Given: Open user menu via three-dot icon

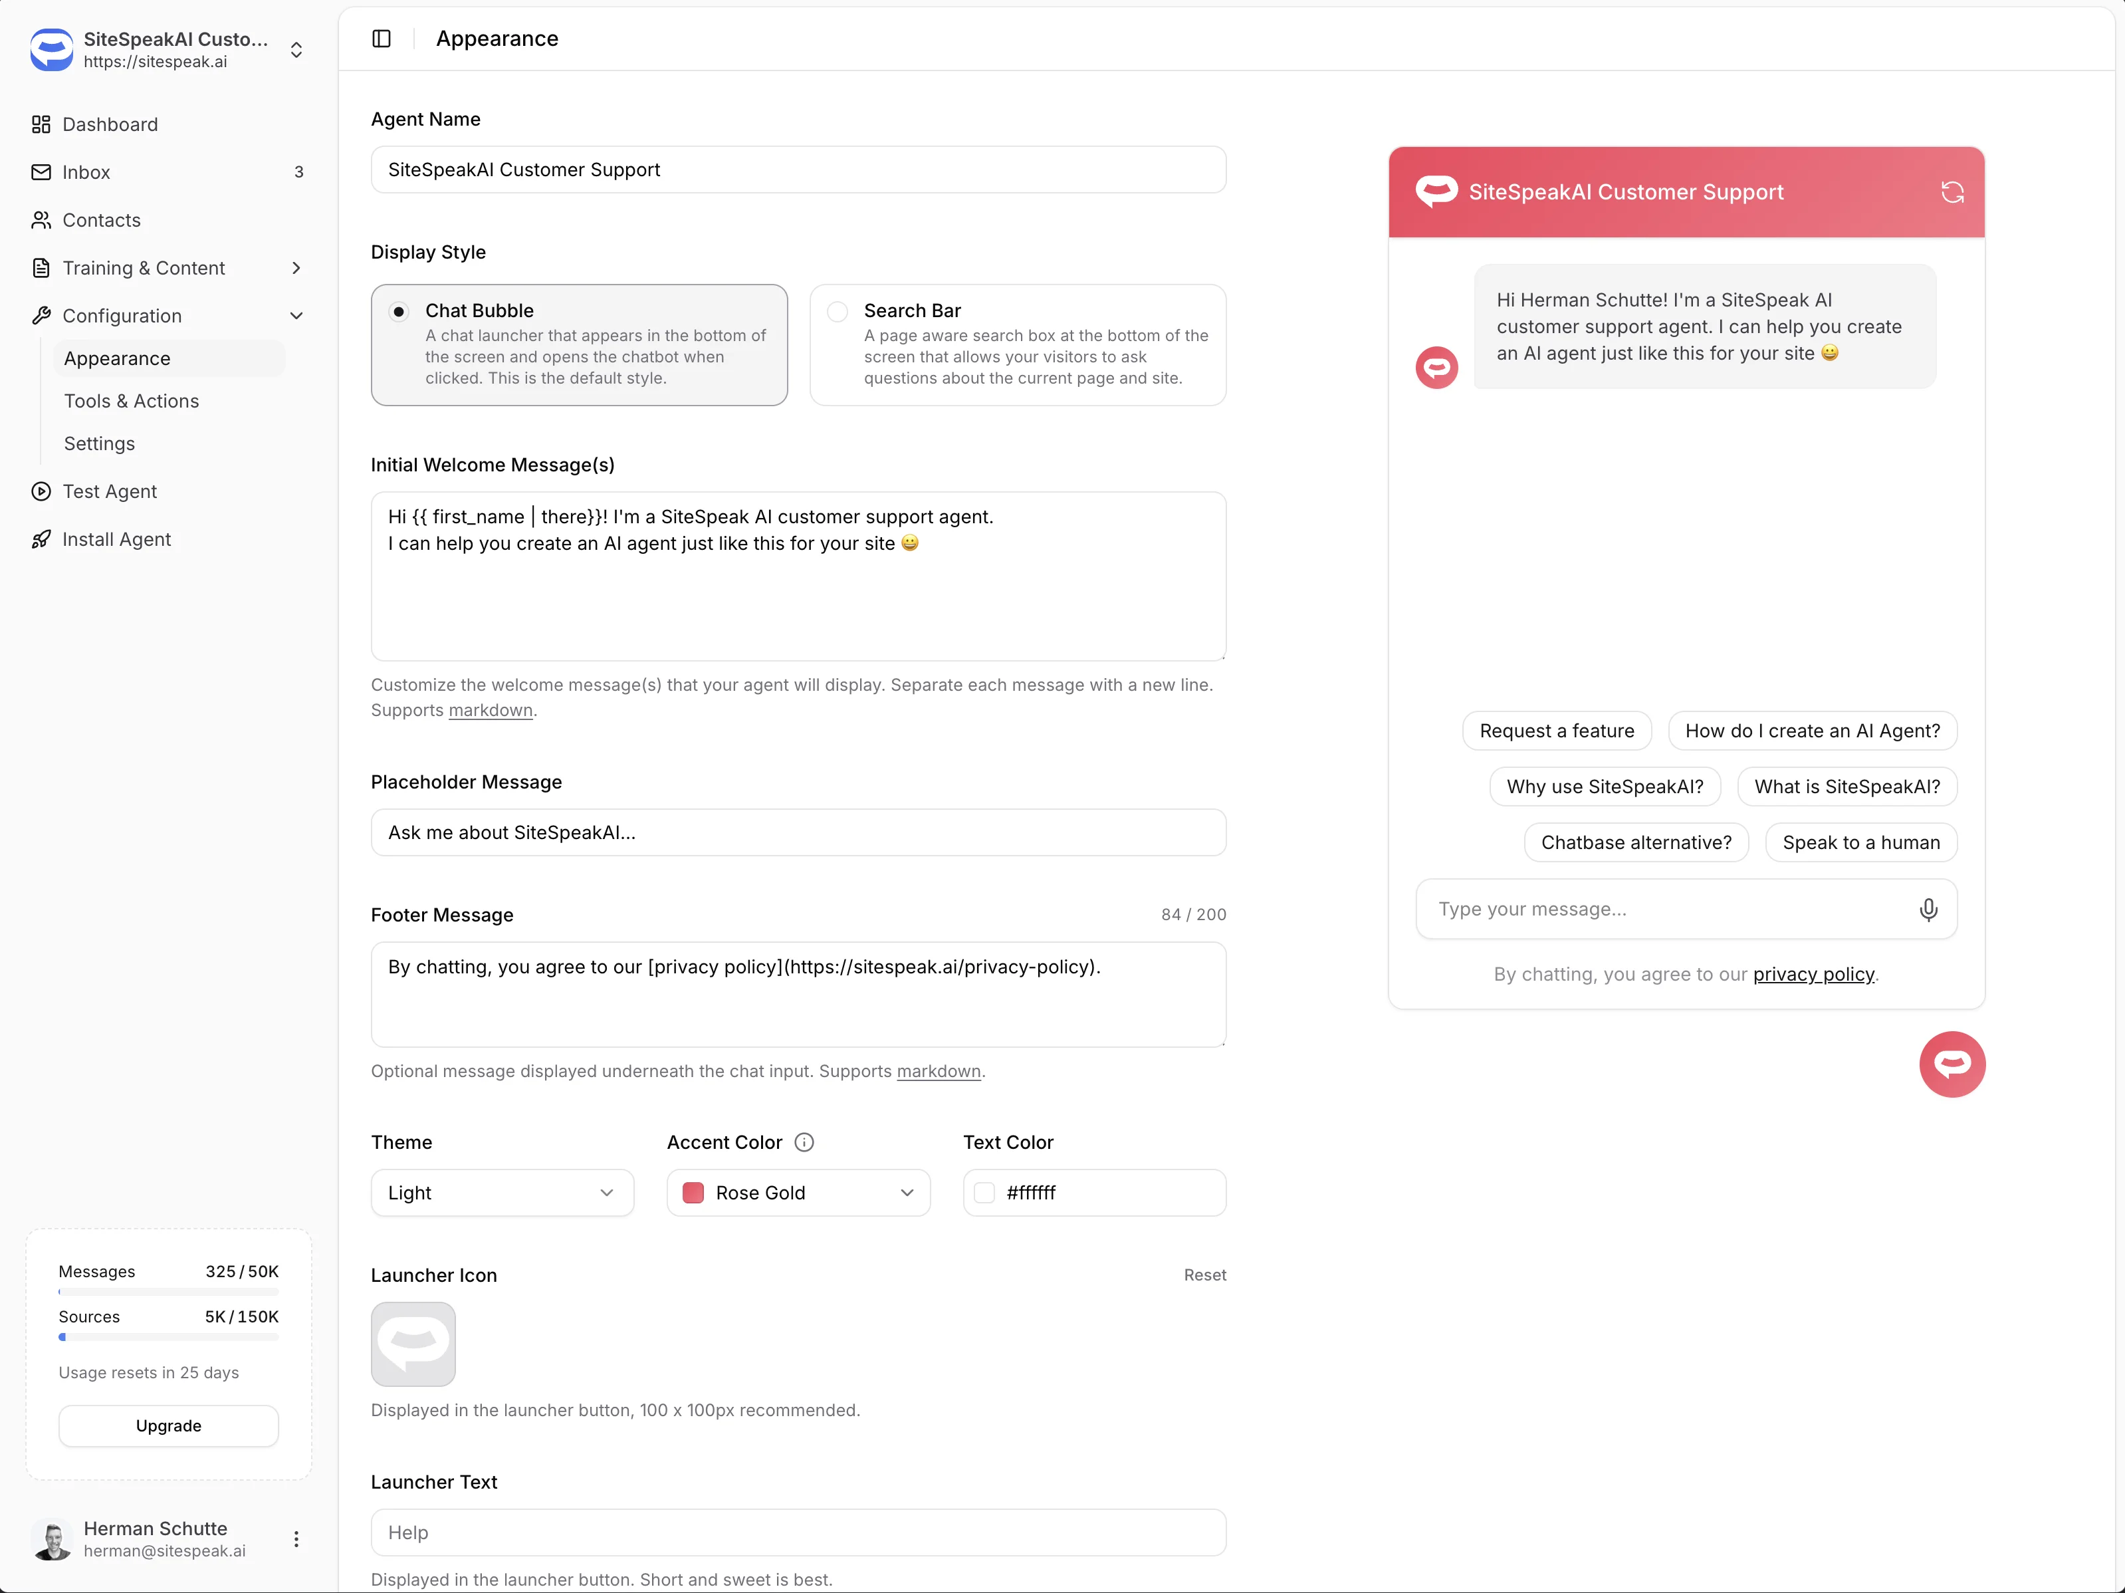Looking at the screenshot, I should click(x=296, y=1538).
